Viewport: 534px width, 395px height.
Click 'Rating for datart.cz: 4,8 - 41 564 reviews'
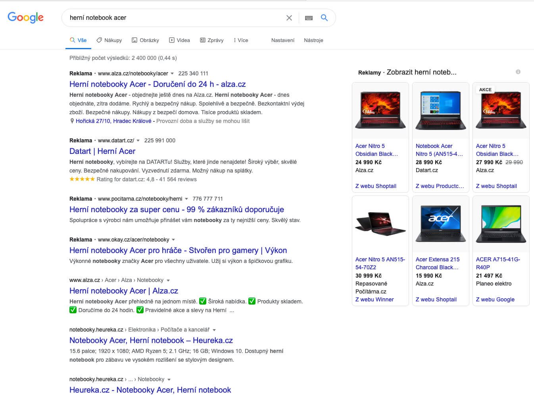146,179
